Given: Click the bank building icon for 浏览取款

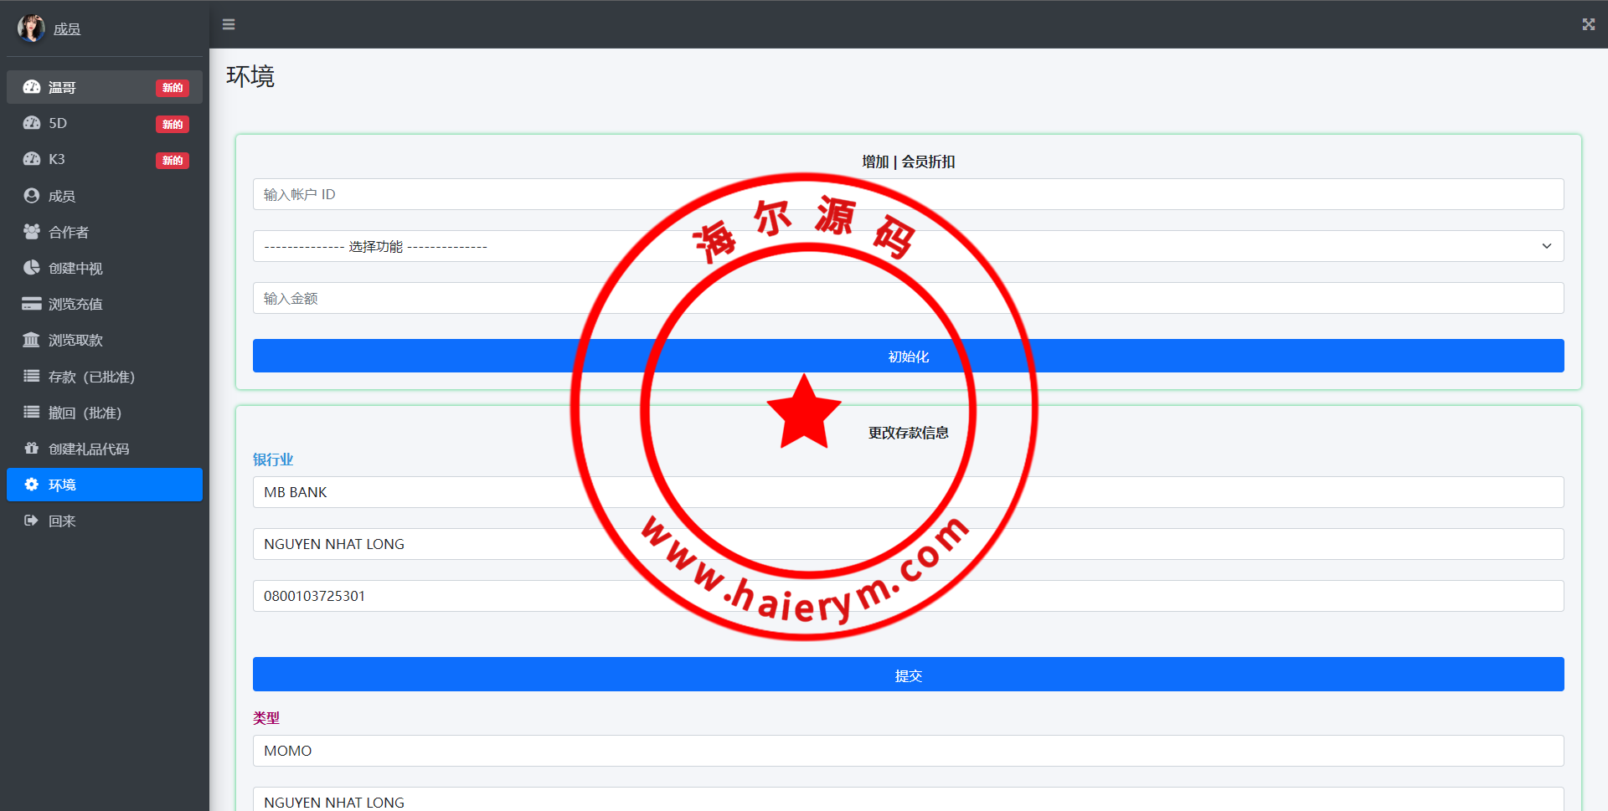Looking at the screenshot, I should [x=32, y=340].
